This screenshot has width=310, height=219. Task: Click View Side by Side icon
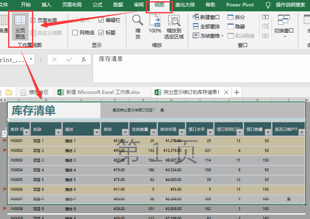(265, 17)
